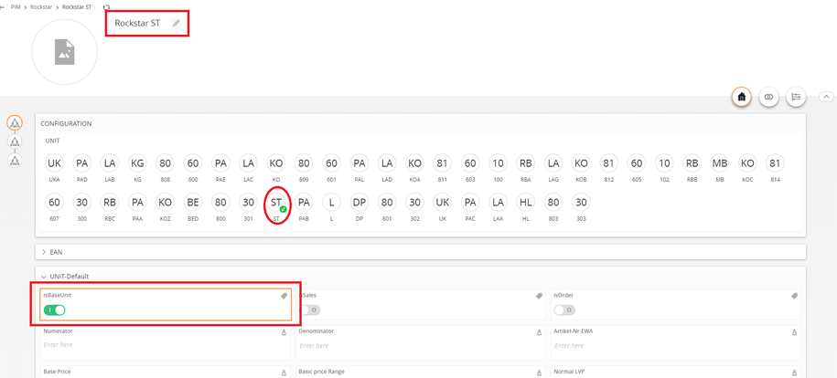
Task: Select the PAD unit
Action: pyautogui.click(x=82, y=163)
